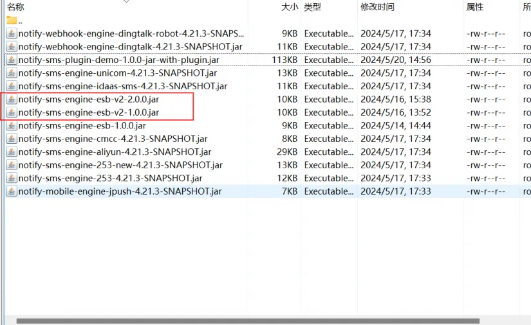
Task: Click the 属性 column header
Action: [x=474, y=7]
